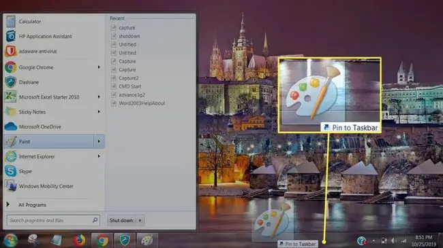
Task: Click the Show desktop strip beside the clock
Action: [440, 241]
